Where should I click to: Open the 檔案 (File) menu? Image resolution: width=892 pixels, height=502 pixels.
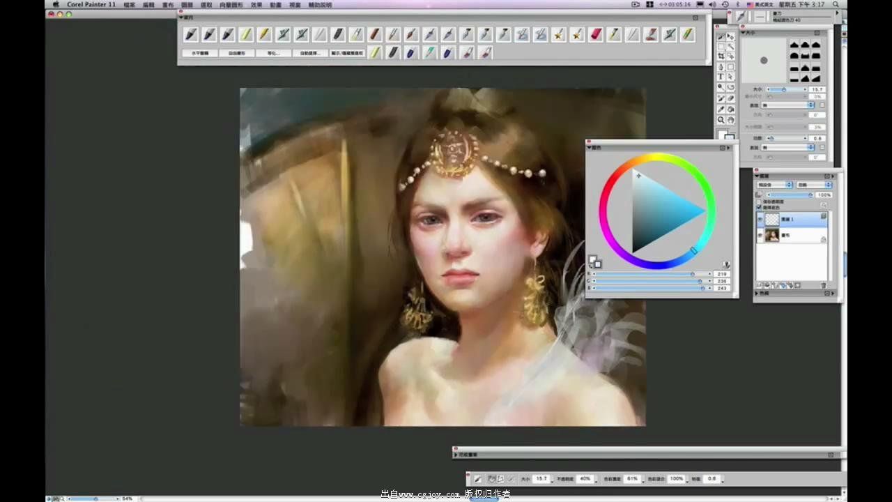coord(129,4)
